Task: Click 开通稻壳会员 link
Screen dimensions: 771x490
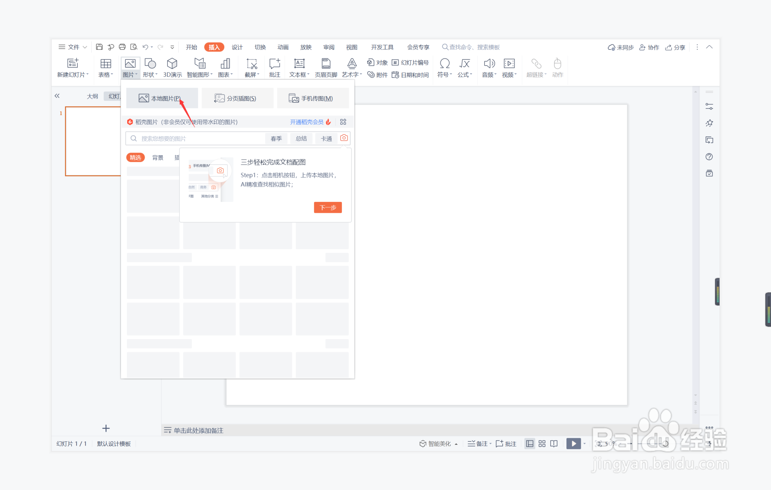Action: [307, 122]
